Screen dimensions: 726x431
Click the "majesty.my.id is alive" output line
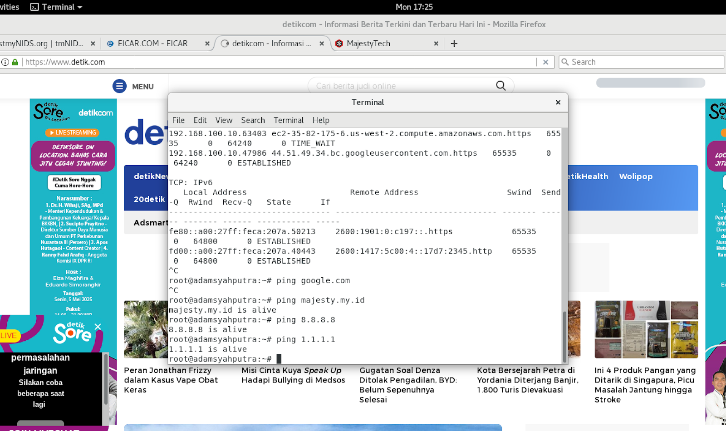coord(222,310)
